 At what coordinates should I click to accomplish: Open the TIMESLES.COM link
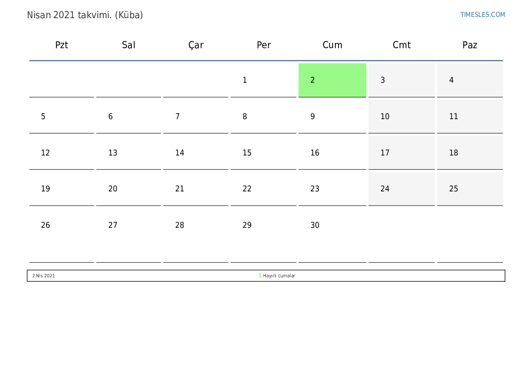(482, 15)
